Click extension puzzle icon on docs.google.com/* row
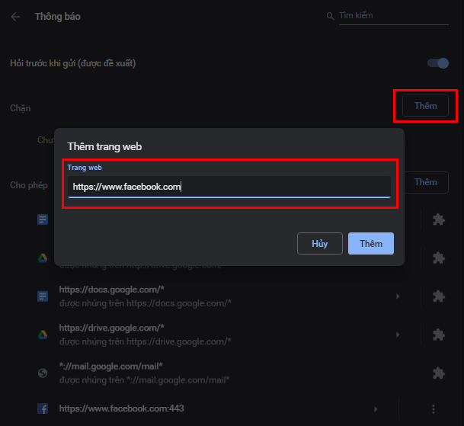Viewport: 464px width, 426px height. coord(439,296)
